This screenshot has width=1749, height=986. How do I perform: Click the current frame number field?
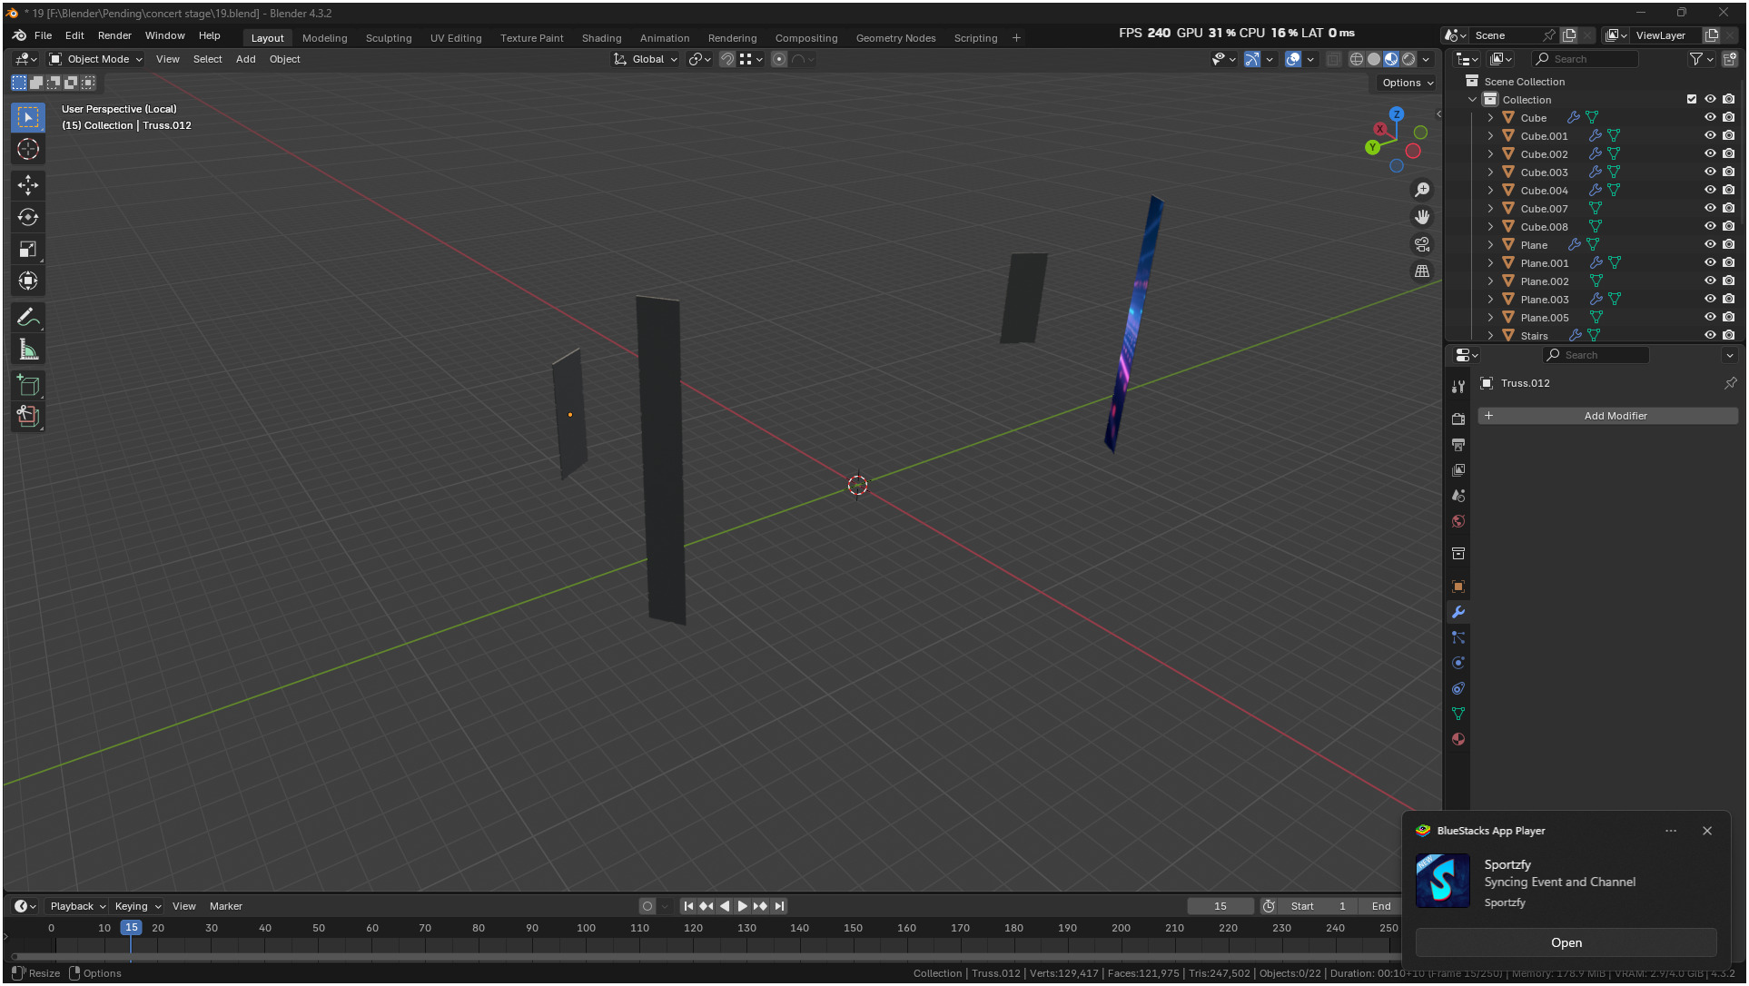[1220, 906]
